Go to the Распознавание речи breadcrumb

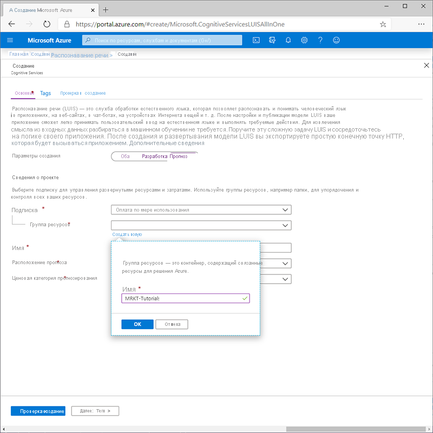click(x=79, y=55)
